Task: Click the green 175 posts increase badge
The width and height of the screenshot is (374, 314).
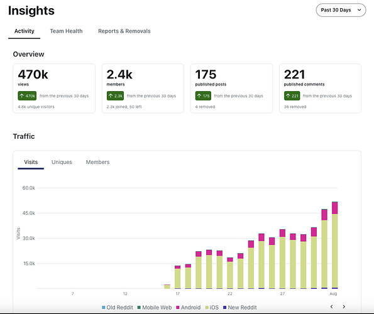Action: 203,96
